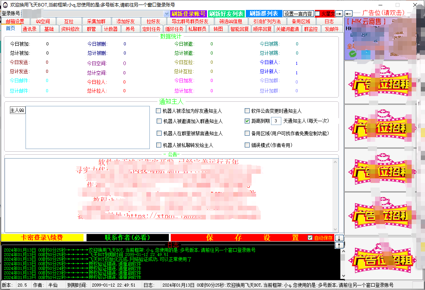
Task: Uncheck 距离到期 notify checkbox
Action: click(x=247, y=121)
